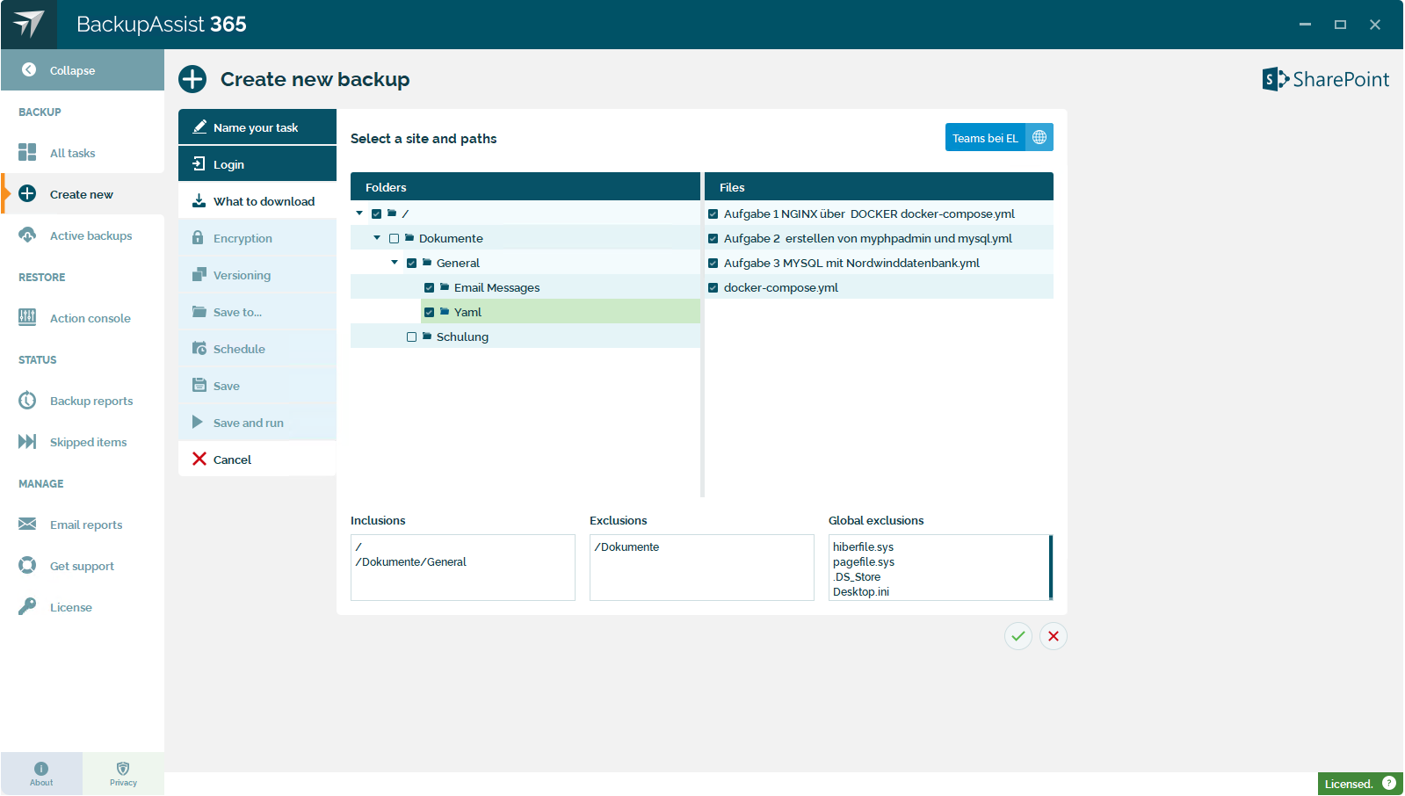Click the Save to... step
This screenshot has width=1405, height=796.
(257, 312)
